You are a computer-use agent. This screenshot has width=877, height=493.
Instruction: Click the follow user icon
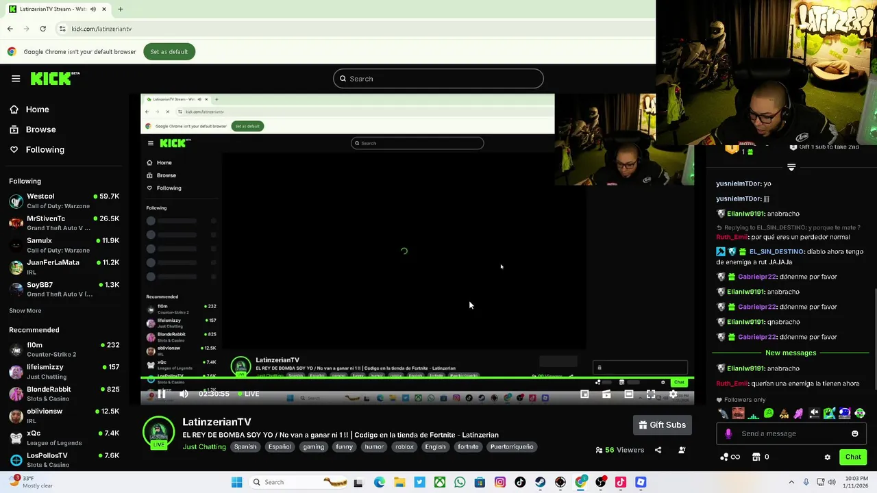coord(682,450)
